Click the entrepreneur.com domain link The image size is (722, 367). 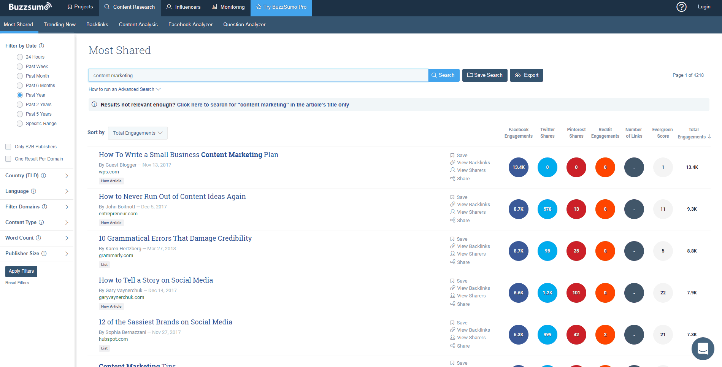click(x=118, y=214)
